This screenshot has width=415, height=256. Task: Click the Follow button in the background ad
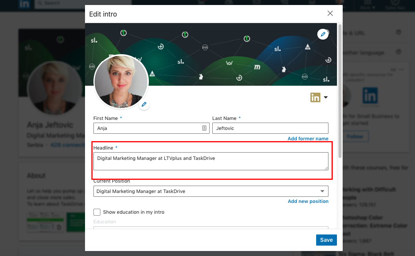[355, 137]
